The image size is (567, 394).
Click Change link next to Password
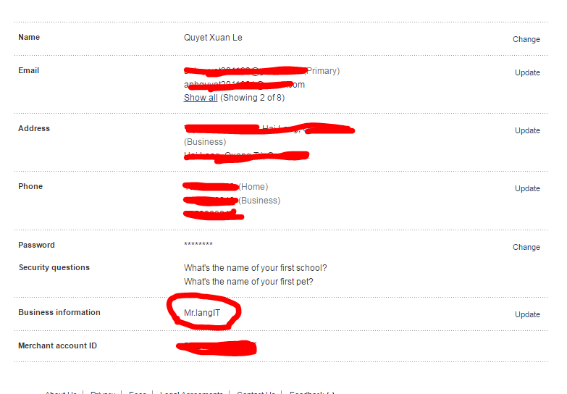[x=526, y=247]
